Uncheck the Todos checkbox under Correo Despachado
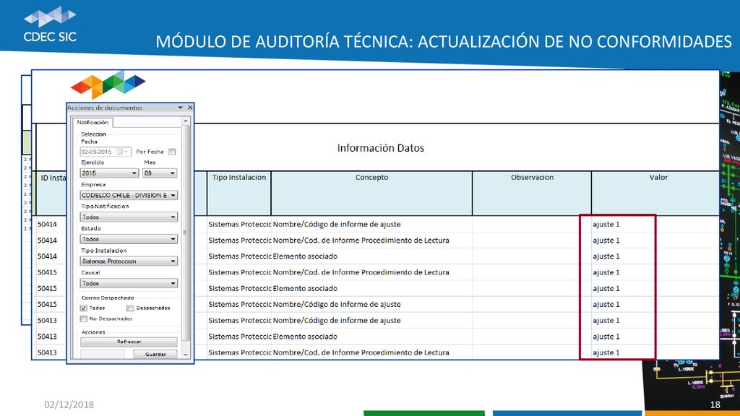 click(84, 308)
